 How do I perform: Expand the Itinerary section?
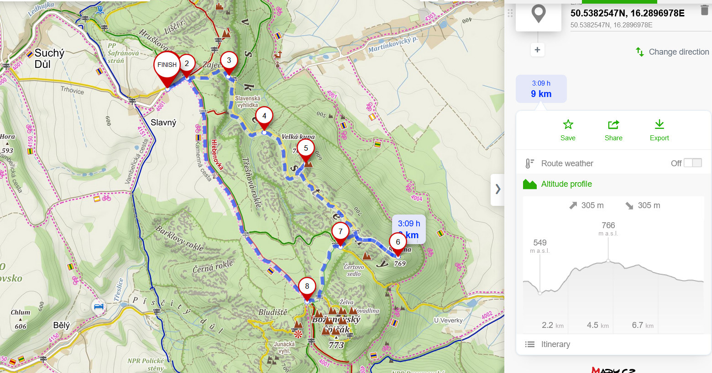point(555,344)
